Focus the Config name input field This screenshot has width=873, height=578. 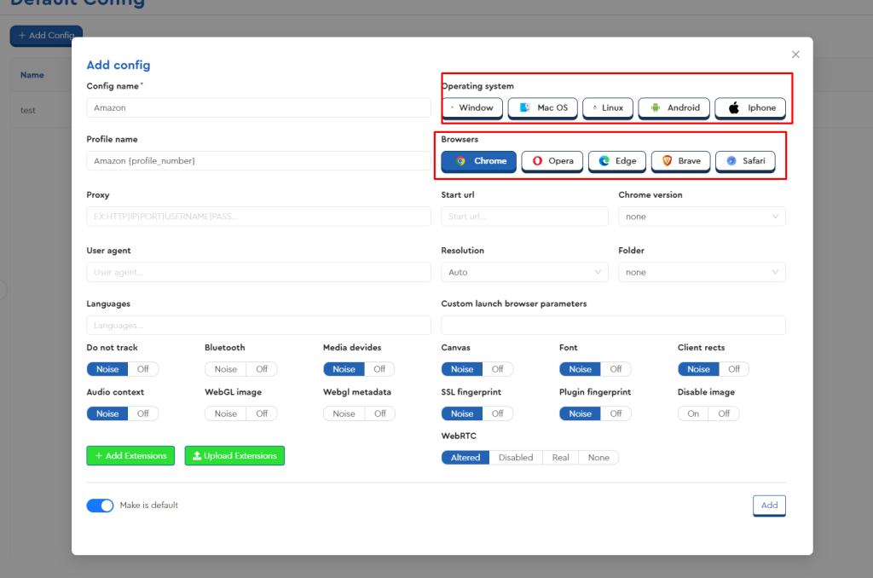(258, 107)
